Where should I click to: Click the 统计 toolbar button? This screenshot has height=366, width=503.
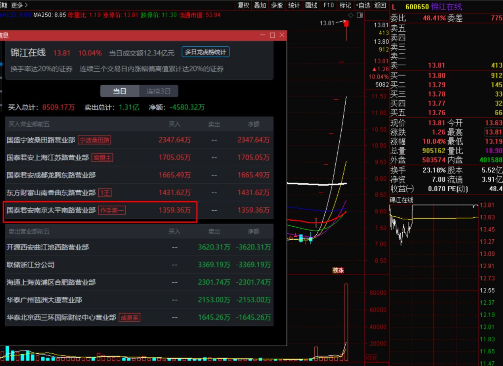point(294,5)
